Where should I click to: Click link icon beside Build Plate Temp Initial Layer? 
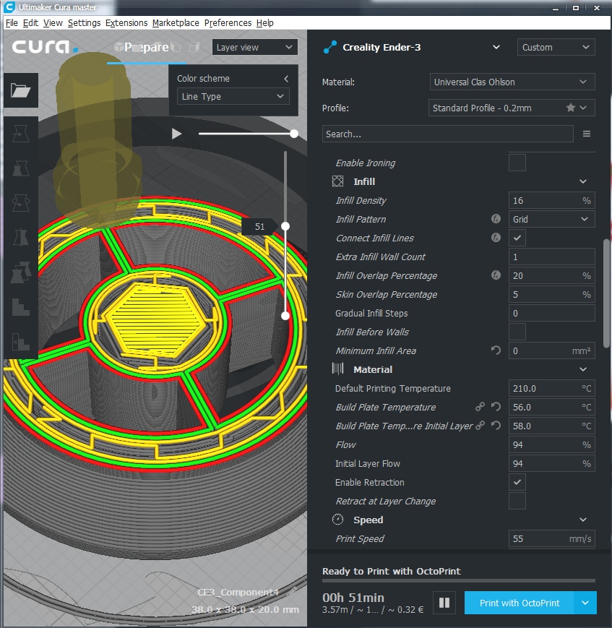[480, 426]
